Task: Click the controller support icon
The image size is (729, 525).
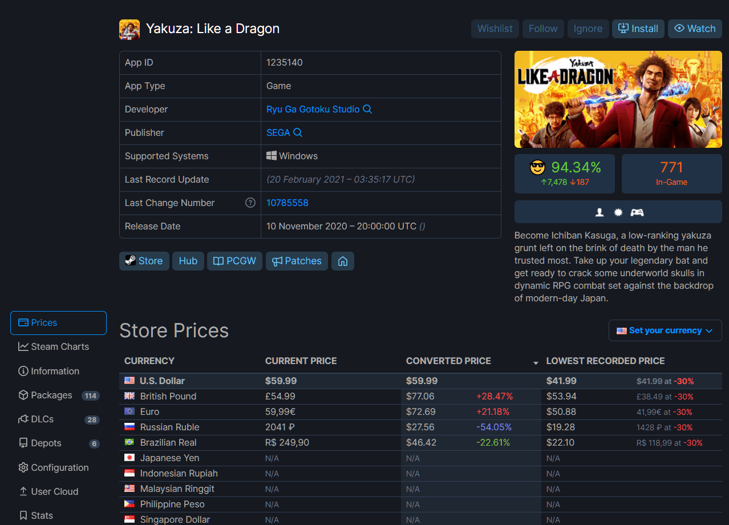Action: pyautogui.click(x=637, y=212)
